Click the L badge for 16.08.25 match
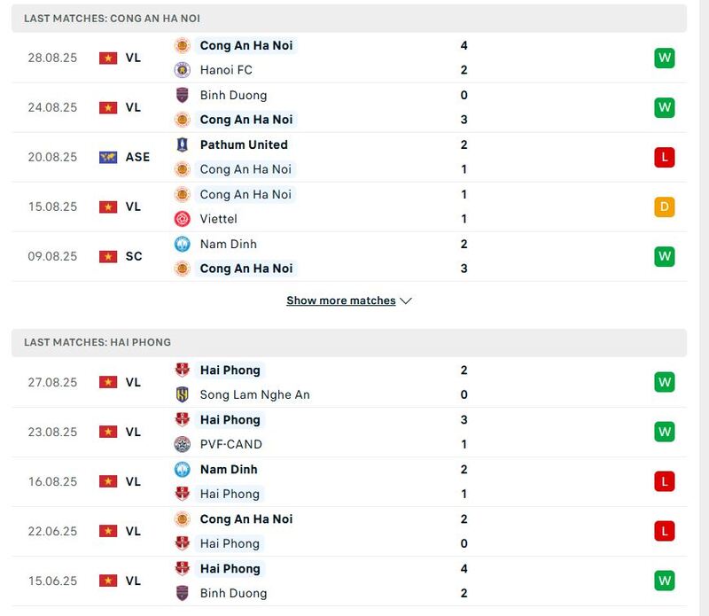The image size is (709, 616). point(664,481)
